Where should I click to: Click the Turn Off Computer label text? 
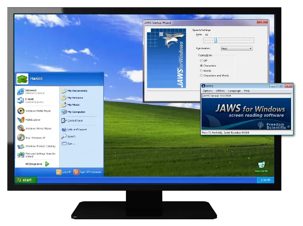coord(91,172)
